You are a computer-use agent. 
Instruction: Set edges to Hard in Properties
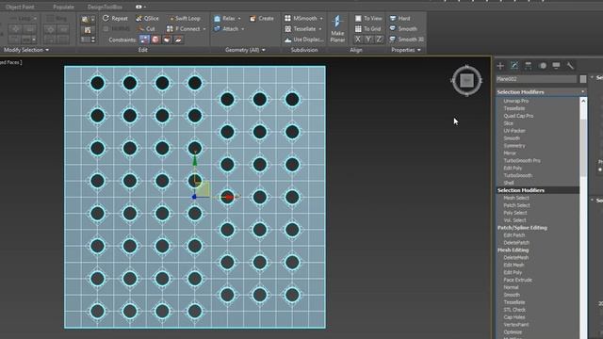[399, 18]
